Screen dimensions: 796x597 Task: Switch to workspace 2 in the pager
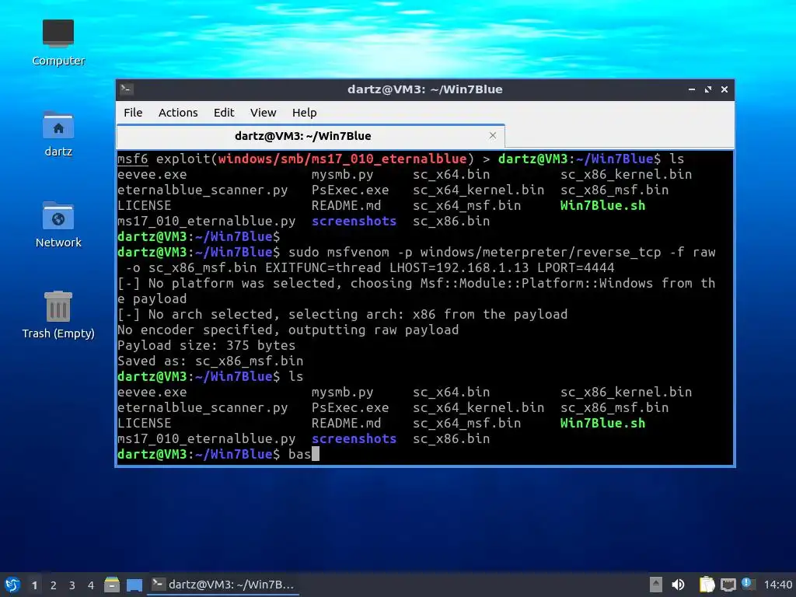(x=54, y=585)
